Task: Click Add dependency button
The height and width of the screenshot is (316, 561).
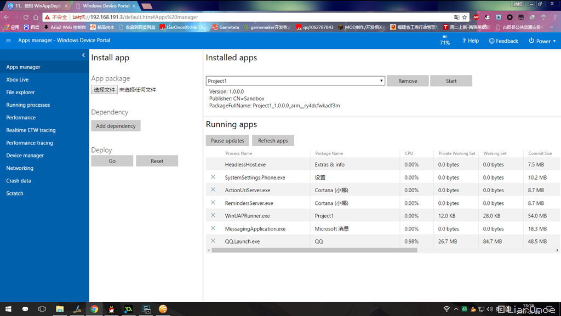Action: 116,126
